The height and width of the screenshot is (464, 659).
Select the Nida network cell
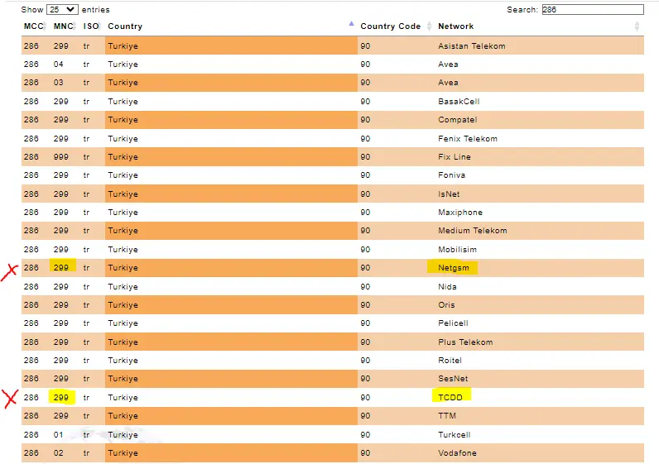[x=447, y=287]
